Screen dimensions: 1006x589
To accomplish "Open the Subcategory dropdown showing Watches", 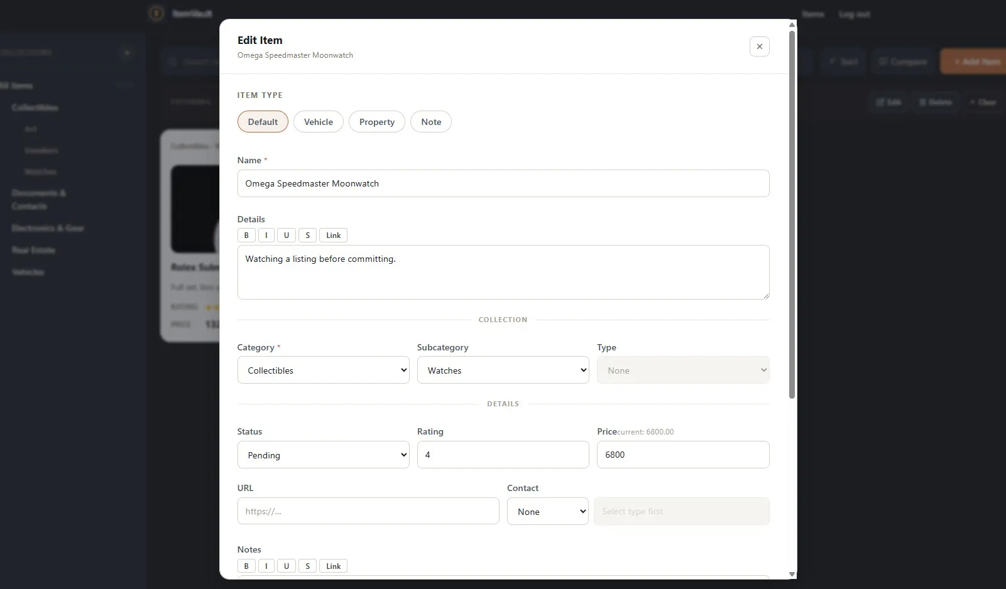I will 503,370.
